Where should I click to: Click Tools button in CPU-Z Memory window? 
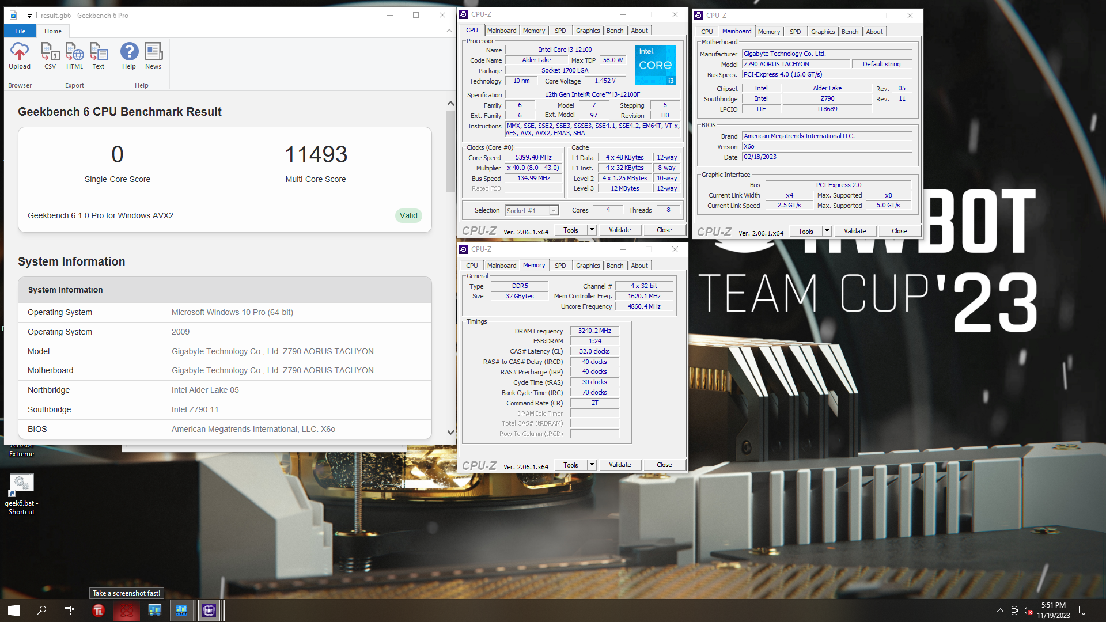click(571, 465)
